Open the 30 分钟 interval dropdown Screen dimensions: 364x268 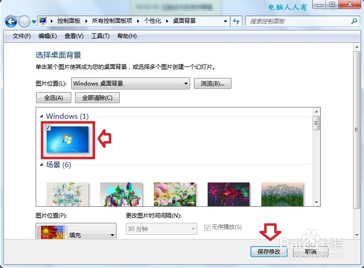[x=162, y=229]
